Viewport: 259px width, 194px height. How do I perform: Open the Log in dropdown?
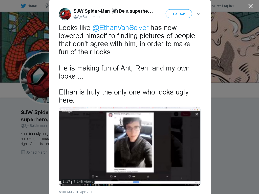coord(228,6)
